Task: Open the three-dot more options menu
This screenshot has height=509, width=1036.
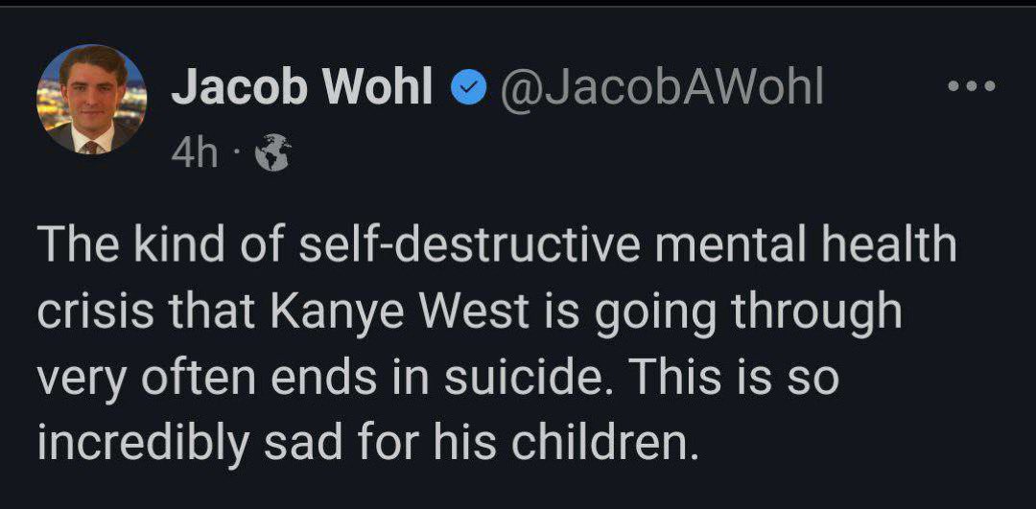Action: coord(971,86)
